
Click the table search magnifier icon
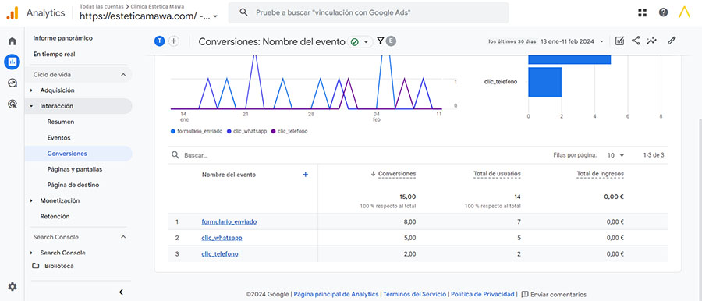175,155
